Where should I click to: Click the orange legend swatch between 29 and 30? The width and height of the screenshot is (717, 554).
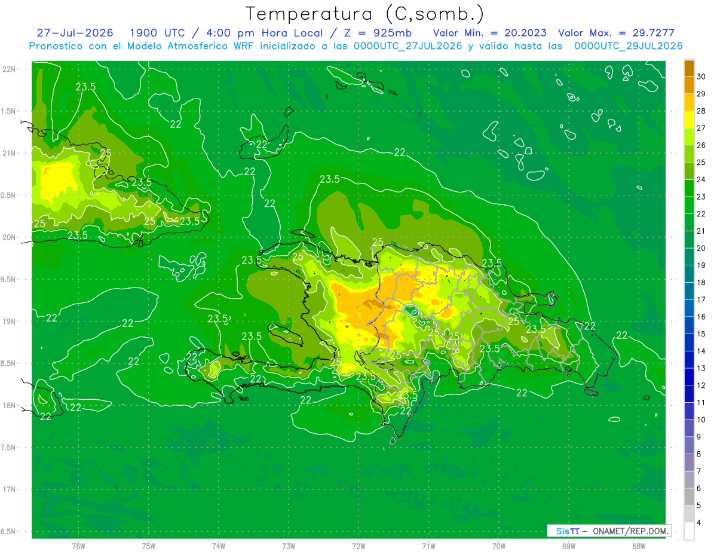(x=689, y=85)
